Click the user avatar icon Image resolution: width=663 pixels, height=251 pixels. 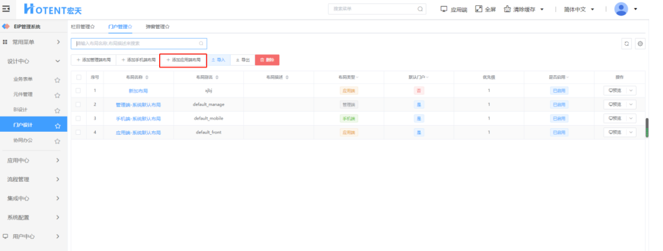621,9
